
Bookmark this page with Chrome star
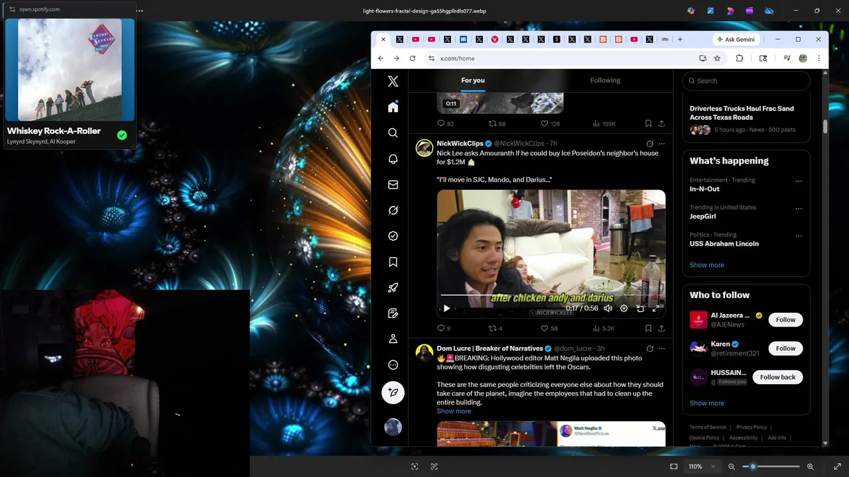pos(717,58)
